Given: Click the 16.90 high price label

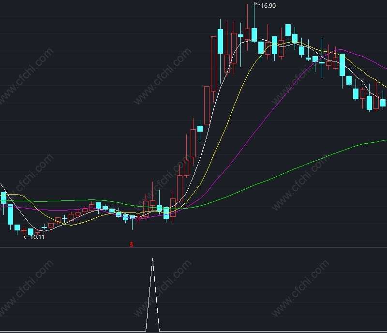Looking at the screenshot, I should click(x=268, y=6).
